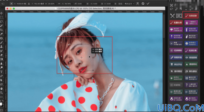Click the Y position field
204x112 pixels.
click(x=39, y=4)
